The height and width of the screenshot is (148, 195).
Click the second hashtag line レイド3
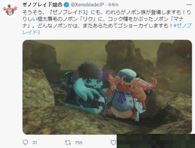(31, 32)
